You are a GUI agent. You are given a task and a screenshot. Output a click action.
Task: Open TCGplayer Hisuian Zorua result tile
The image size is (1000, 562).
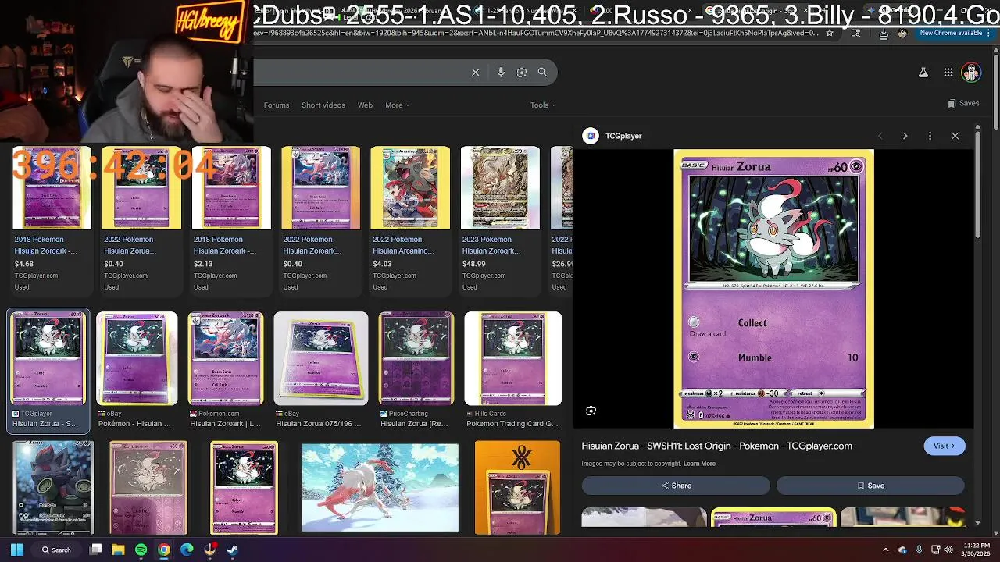pos(48,370)
